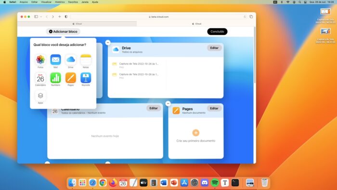The height and width of the screenshot is (190, 337).
Task: Remove the Pages block with minus button
Action: tap(168, 104)
